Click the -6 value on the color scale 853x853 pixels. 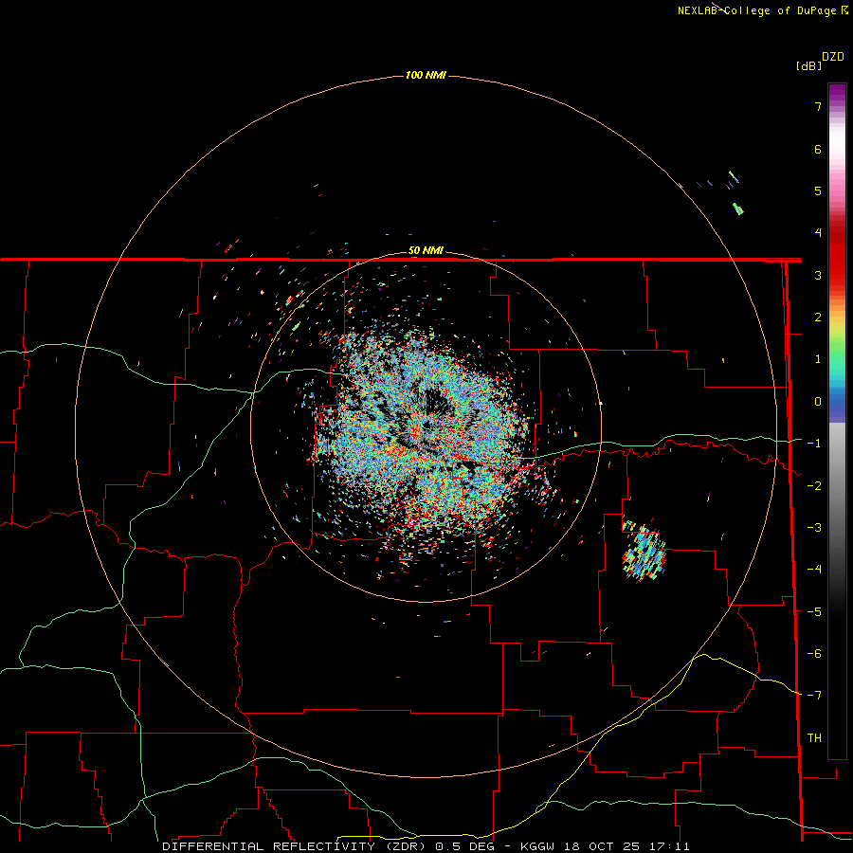(814, 654)
